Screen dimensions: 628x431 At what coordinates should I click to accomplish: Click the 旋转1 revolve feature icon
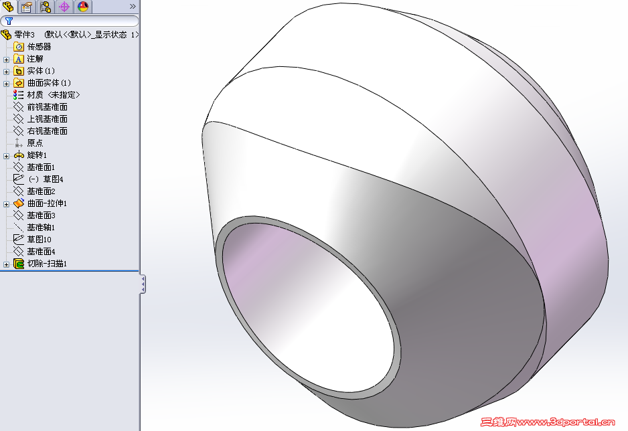19,155
